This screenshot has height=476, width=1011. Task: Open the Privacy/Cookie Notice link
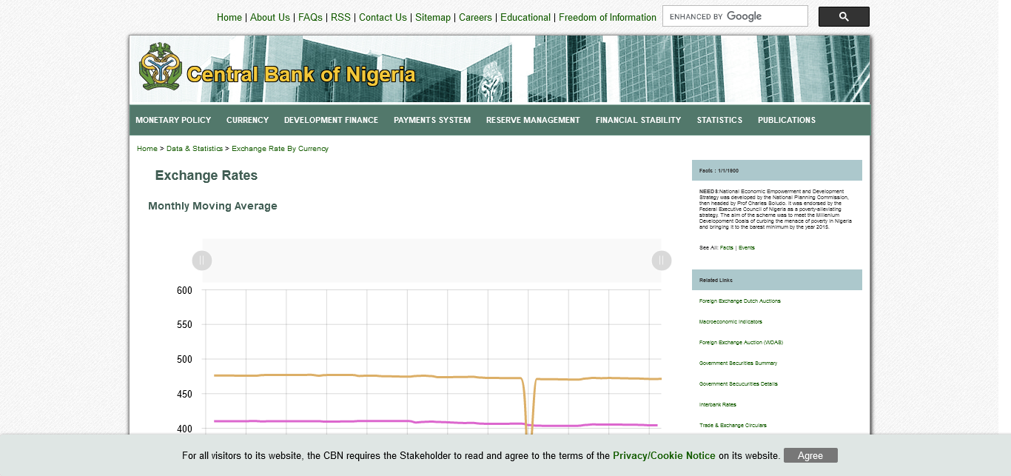point(663,456)
